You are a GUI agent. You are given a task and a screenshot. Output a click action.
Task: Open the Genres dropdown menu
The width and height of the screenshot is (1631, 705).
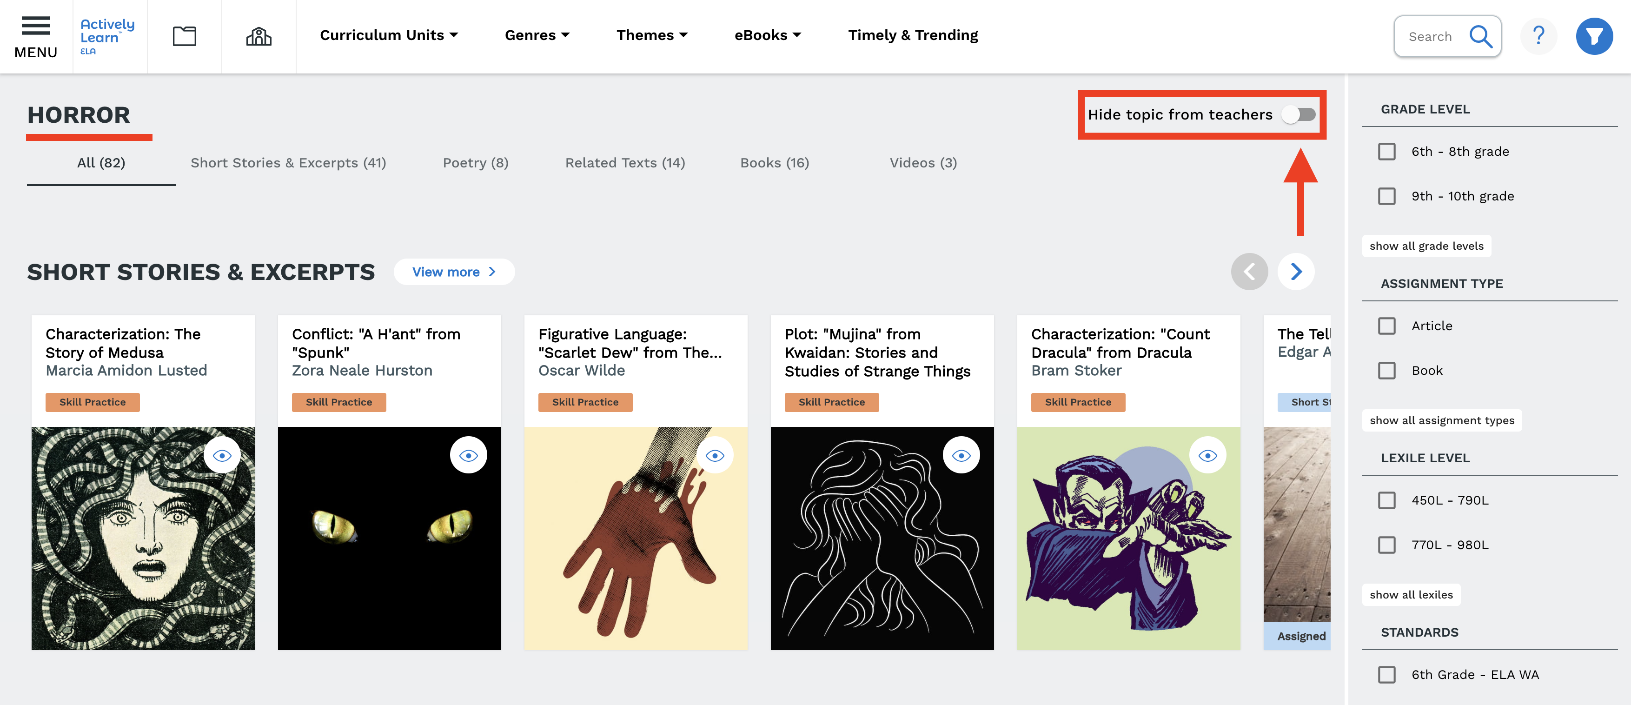(x=537, y=35)
